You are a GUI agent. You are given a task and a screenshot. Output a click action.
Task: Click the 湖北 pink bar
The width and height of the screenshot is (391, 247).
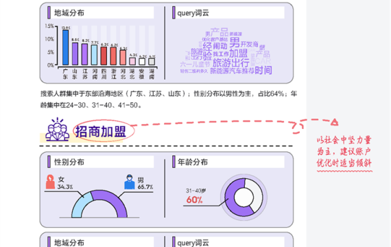(132, 61)
